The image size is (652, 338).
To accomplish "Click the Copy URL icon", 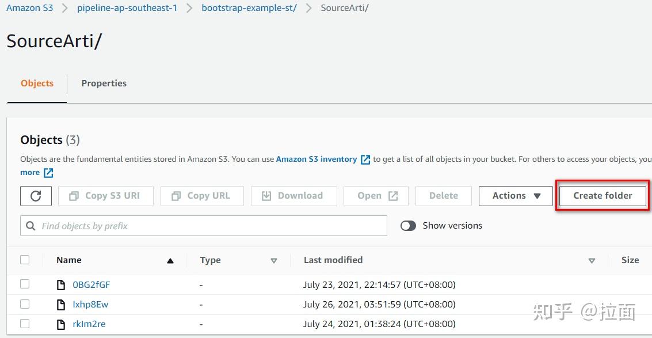I will (176, 196).
